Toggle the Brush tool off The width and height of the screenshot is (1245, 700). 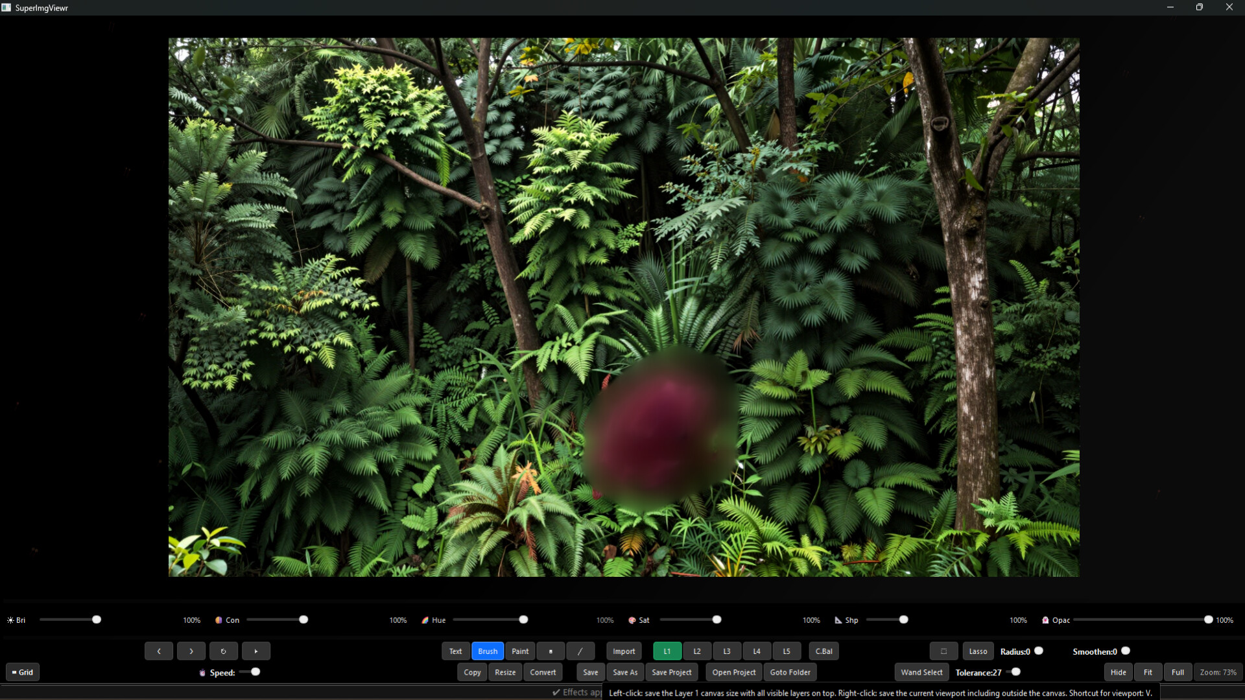(488, 651)
